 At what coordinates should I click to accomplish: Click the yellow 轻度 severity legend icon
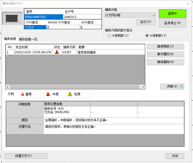(70, 94)
